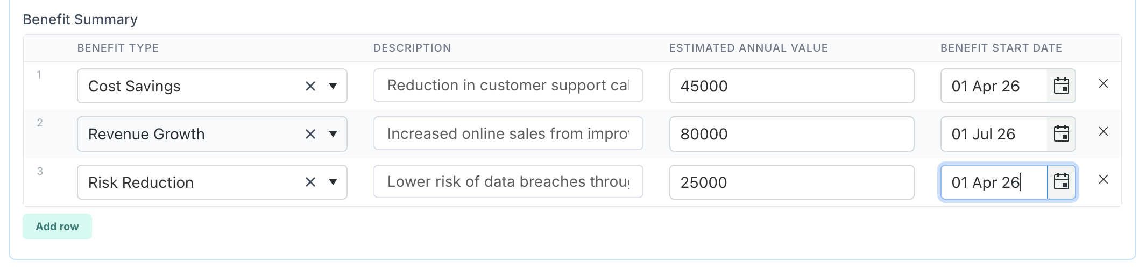Click the 25000 annual value field
The height and width of the screenshot is (268, 1146).
(791, 182)
